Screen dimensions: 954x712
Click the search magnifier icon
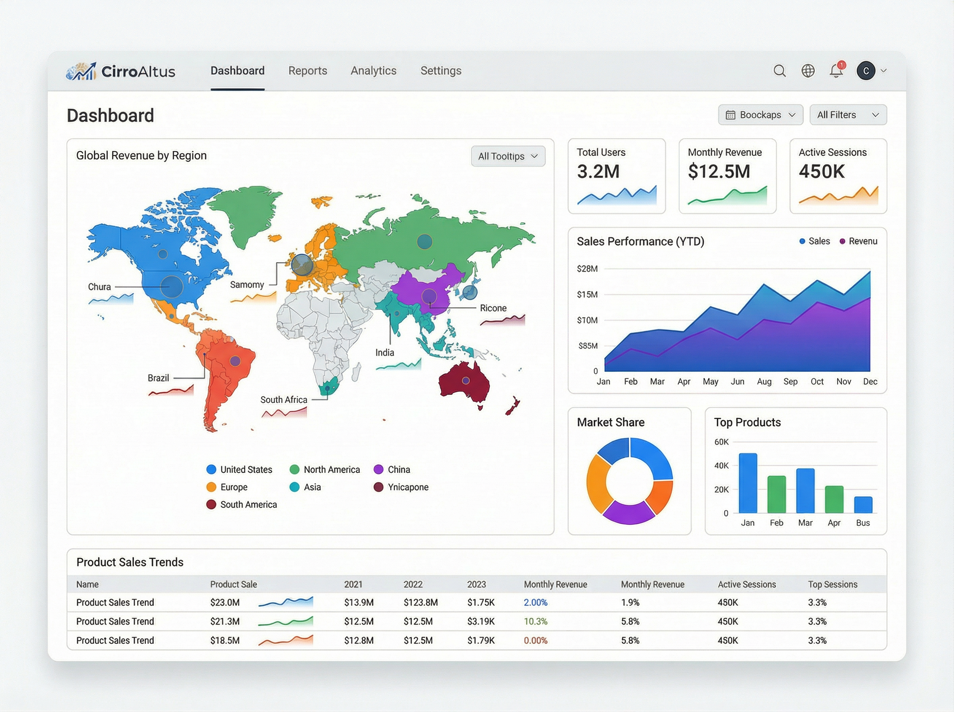click(779, 71)
